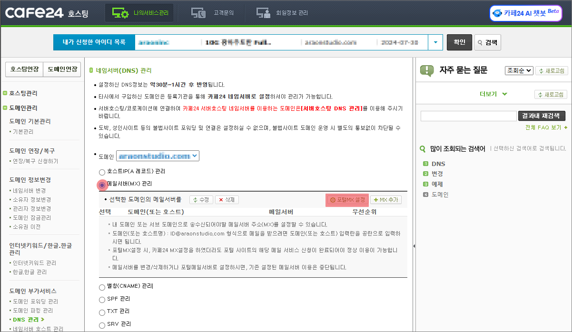Click the 회원정보 관리 member icon
Viewport: 572px width, 332px height.
coord(264,13)
